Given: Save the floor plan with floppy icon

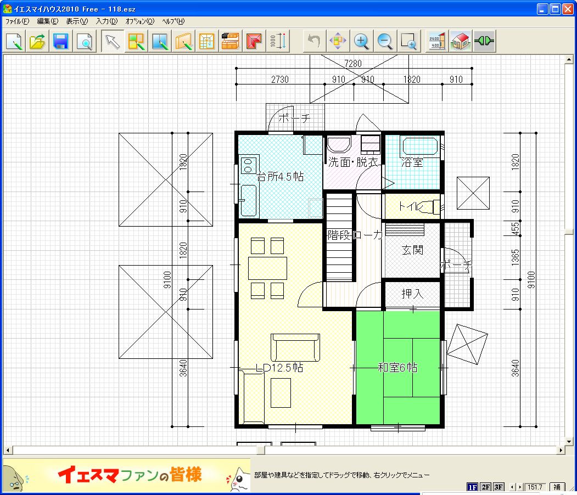Looking at the screenshot, I should [60, 41].
